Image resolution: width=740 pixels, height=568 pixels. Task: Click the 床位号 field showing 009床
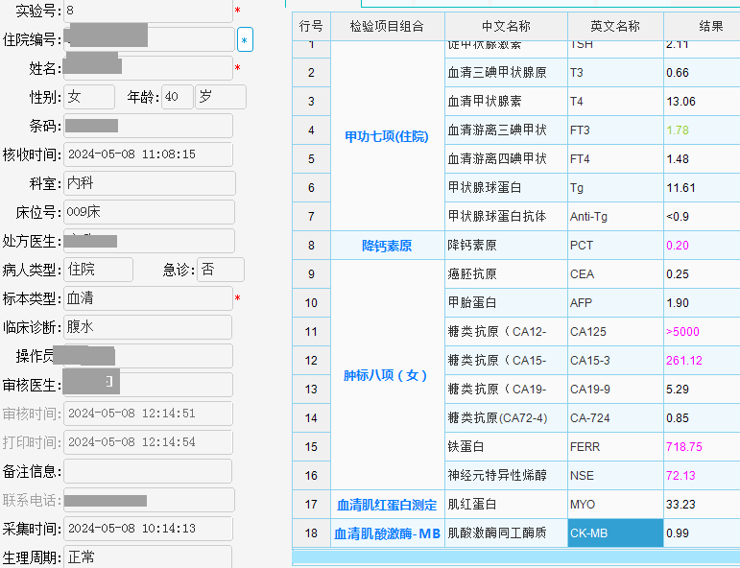tap(148, 212)
